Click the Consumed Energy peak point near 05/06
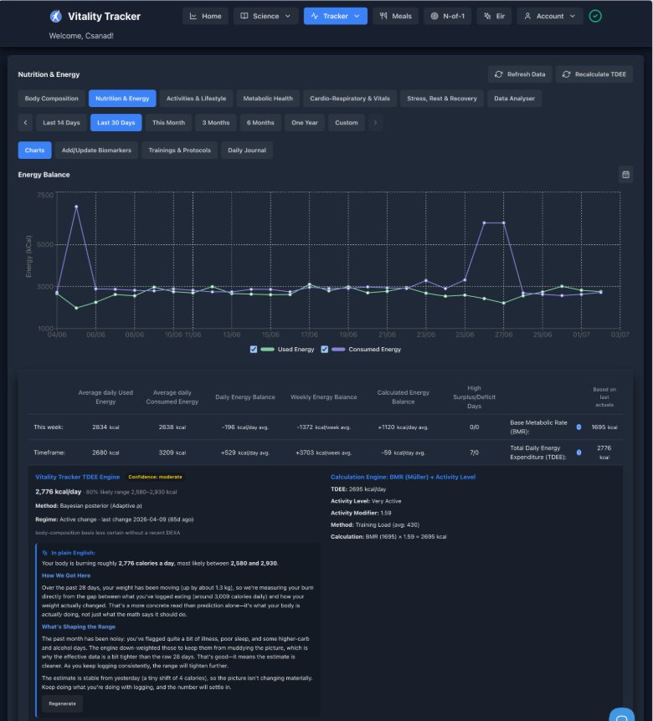 [76, 207]
